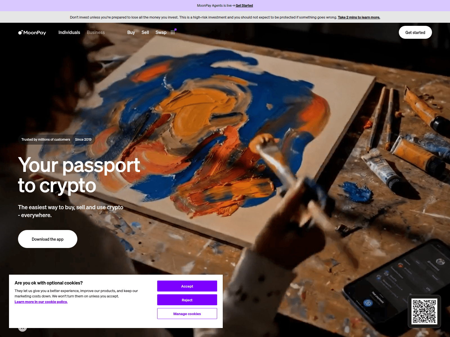450x337 pixels.
Task: Open the apps grid menu icon
Action: click(173, 32)
